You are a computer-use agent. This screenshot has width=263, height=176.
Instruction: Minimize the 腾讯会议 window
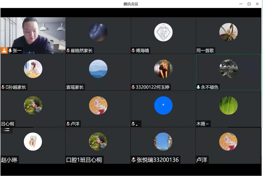pos(241,4)
